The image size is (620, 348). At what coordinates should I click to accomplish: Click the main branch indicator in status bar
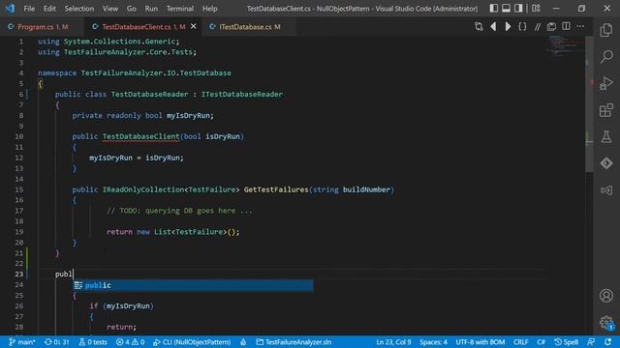[x=22, y=342]
